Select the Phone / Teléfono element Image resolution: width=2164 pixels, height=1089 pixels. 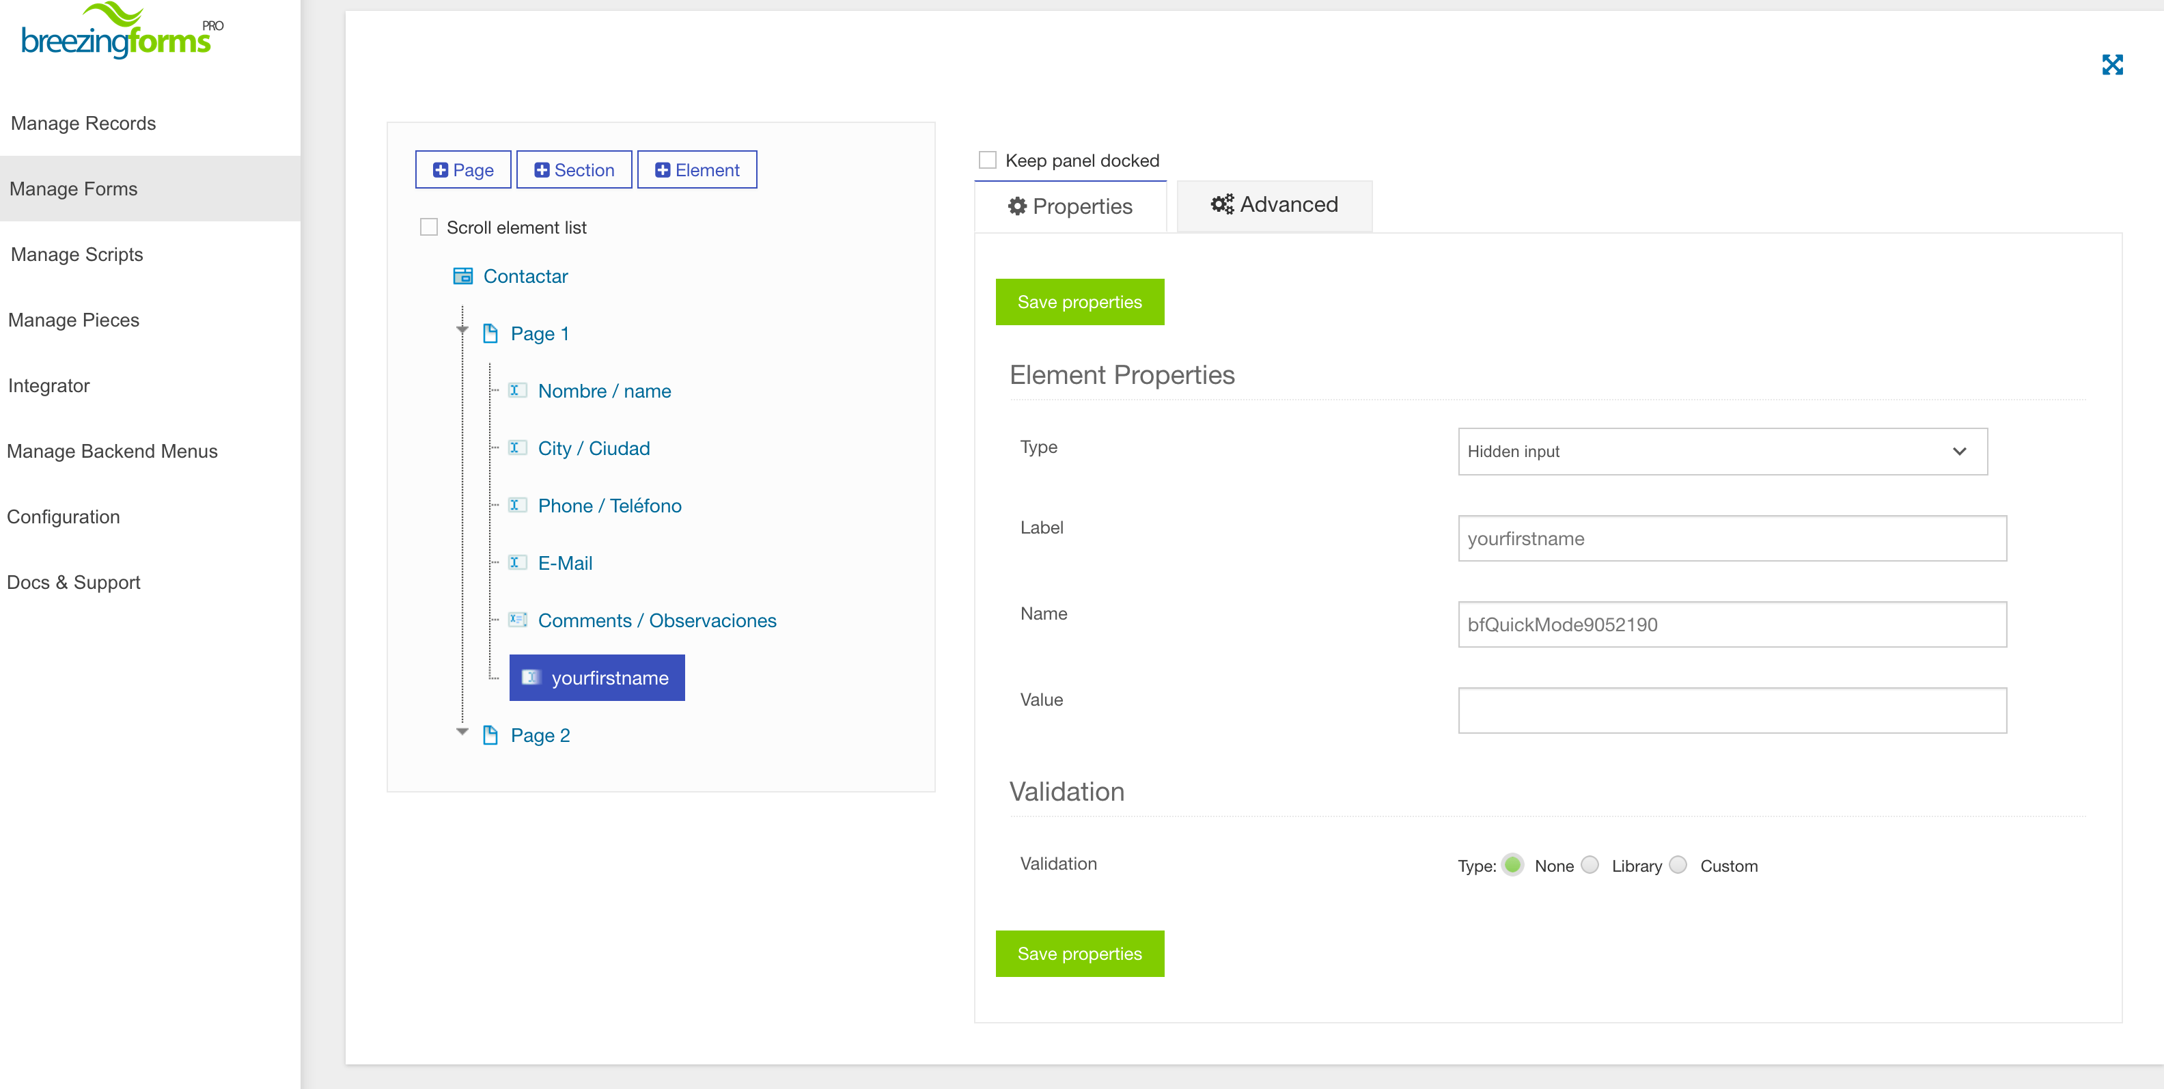coord(610,506)
